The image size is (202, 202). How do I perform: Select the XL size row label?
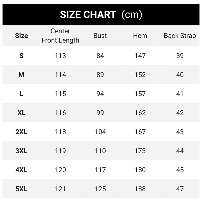pos(21,113)
